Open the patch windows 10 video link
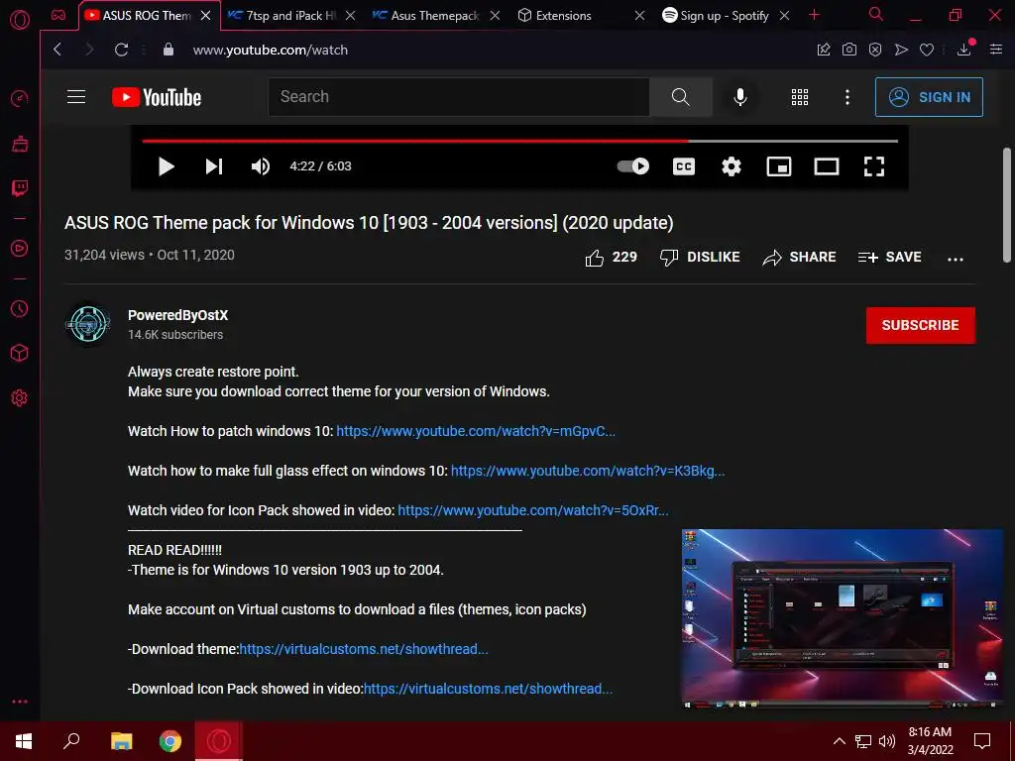The width and height of the screenshot is (1015, 761). pos(476,431)
